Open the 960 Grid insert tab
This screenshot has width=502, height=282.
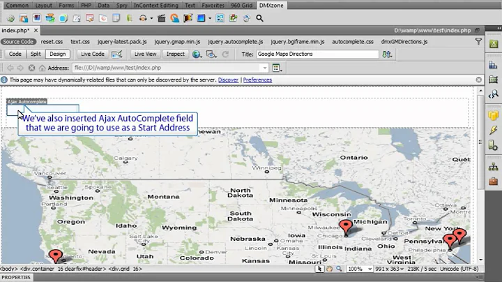[x=242, y=6]
